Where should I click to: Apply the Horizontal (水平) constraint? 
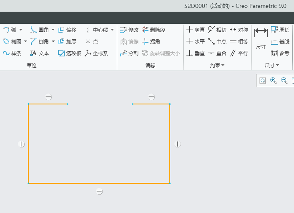click(196, 41)
